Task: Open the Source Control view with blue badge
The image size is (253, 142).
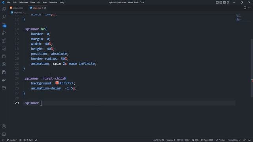Action: click(x=4, y=25)
